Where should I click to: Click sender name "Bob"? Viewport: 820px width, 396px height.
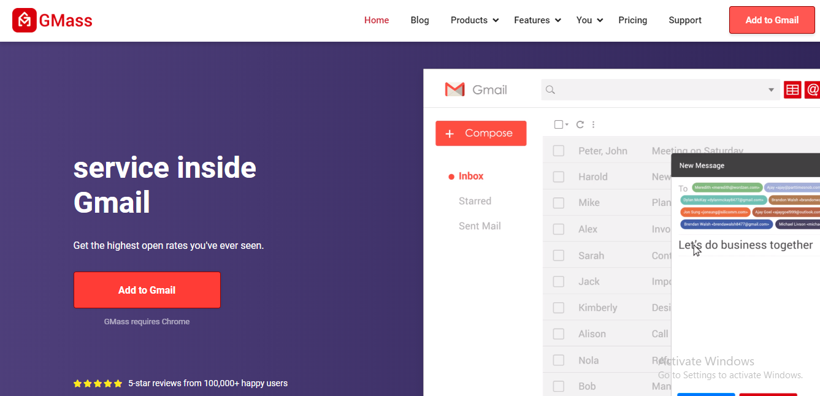(587, 386)
